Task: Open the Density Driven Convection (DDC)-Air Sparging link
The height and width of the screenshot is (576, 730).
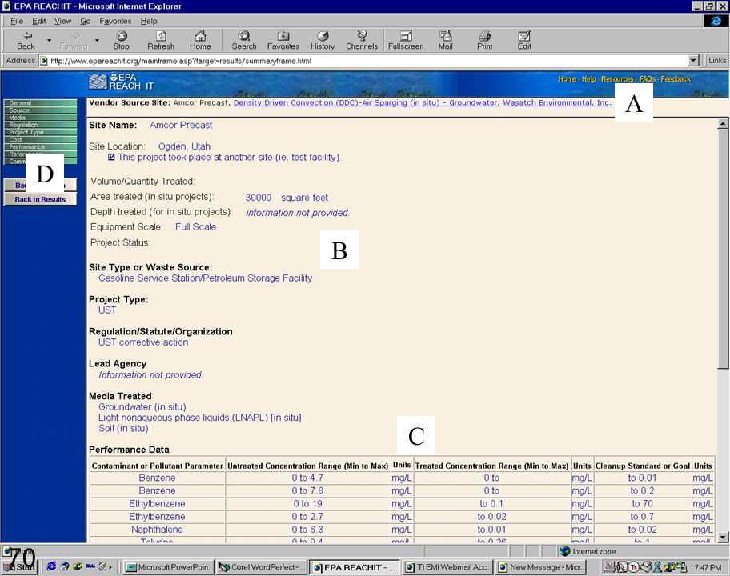Action: (366, 103)
